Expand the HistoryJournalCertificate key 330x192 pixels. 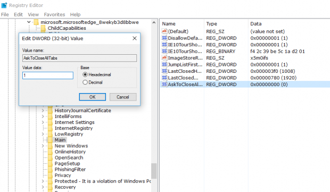43,111
